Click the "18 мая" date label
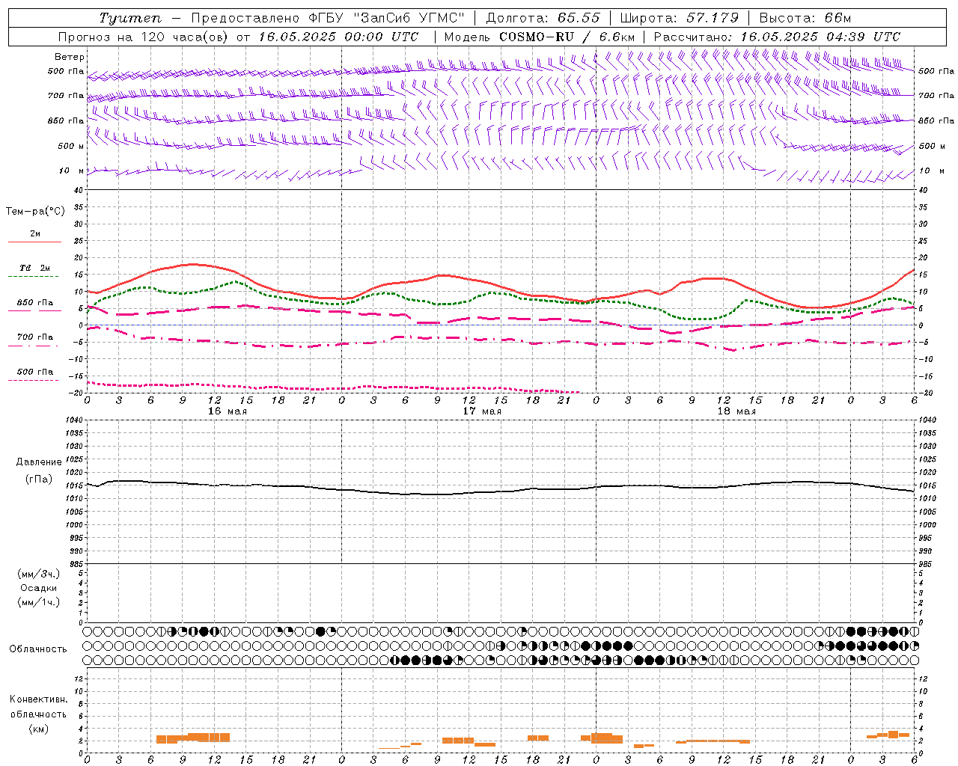Screen dimensions: 958x766 click(x=736, y=411)
